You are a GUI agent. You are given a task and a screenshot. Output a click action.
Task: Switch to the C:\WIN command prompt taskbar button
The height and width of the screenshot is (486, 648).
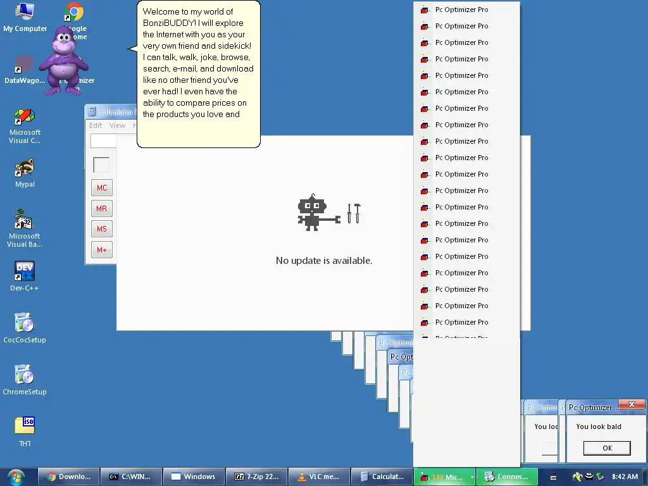click(131, 477)
